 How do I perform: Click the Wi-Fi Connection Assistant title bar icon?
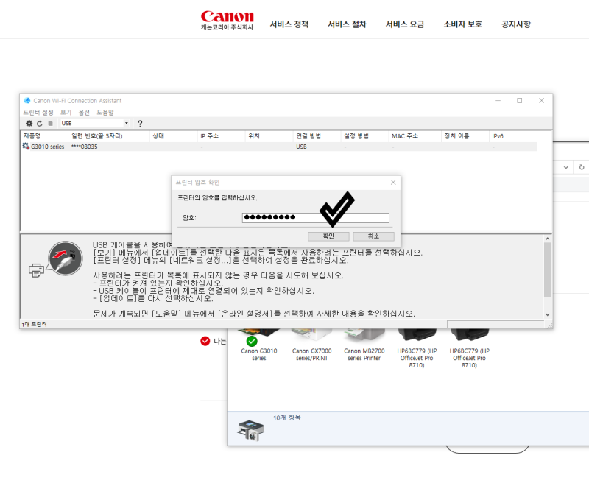(27, 100)
